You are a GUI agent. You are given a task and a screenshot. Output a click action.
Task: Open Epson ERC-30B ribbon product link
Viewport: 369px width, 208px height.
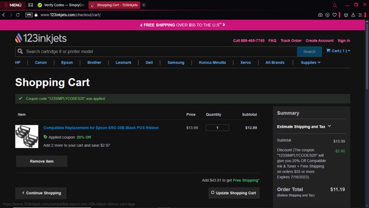click(101, 128)
